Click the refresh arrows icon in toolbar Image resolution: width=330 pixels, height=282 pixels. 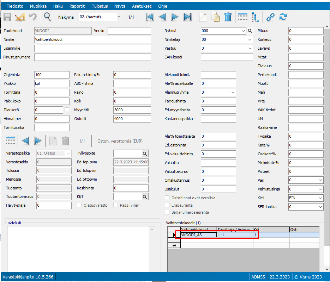[x=283, y=17]
